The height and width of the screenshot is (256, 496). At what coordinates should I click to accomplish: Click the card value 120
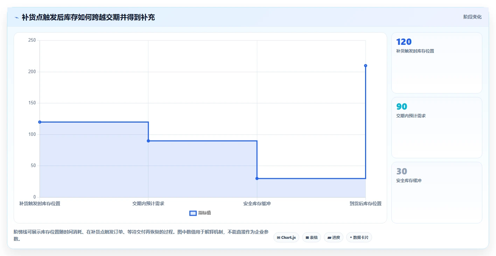(x=404, y=42)
